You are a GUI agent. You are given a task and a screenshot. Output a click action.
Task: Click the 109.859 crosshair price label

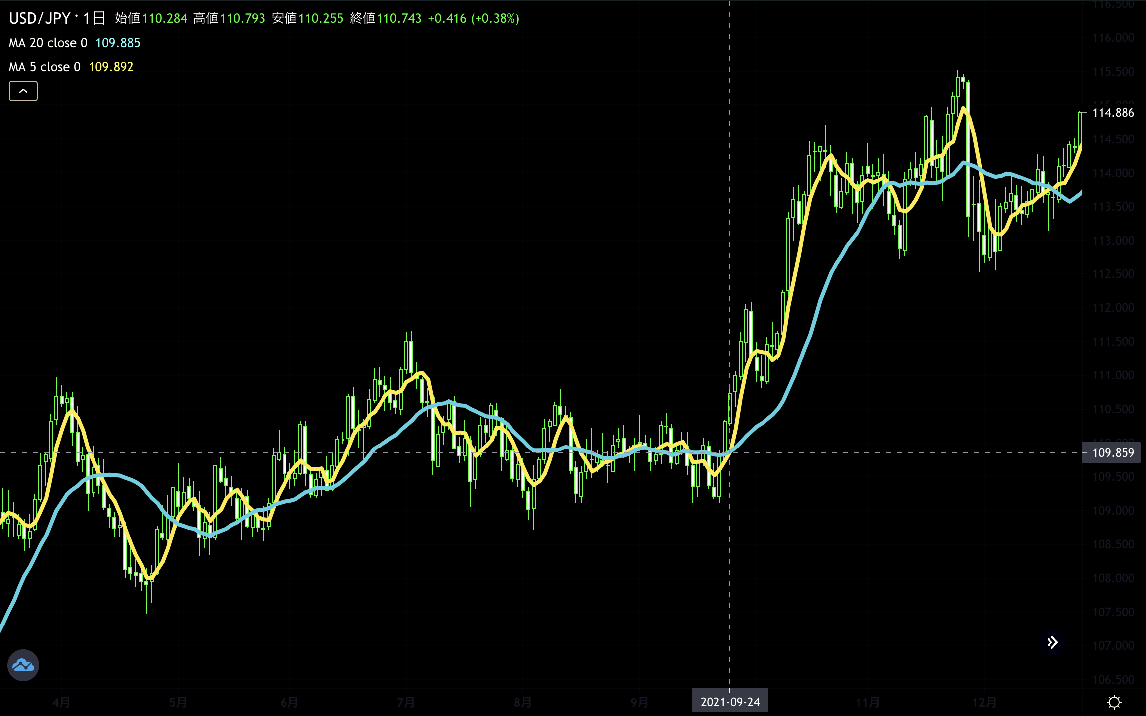click(1113, 453)
